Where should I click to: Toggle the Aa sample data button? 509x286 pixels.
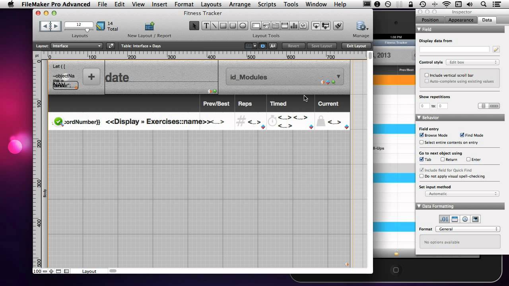(273, 46)
